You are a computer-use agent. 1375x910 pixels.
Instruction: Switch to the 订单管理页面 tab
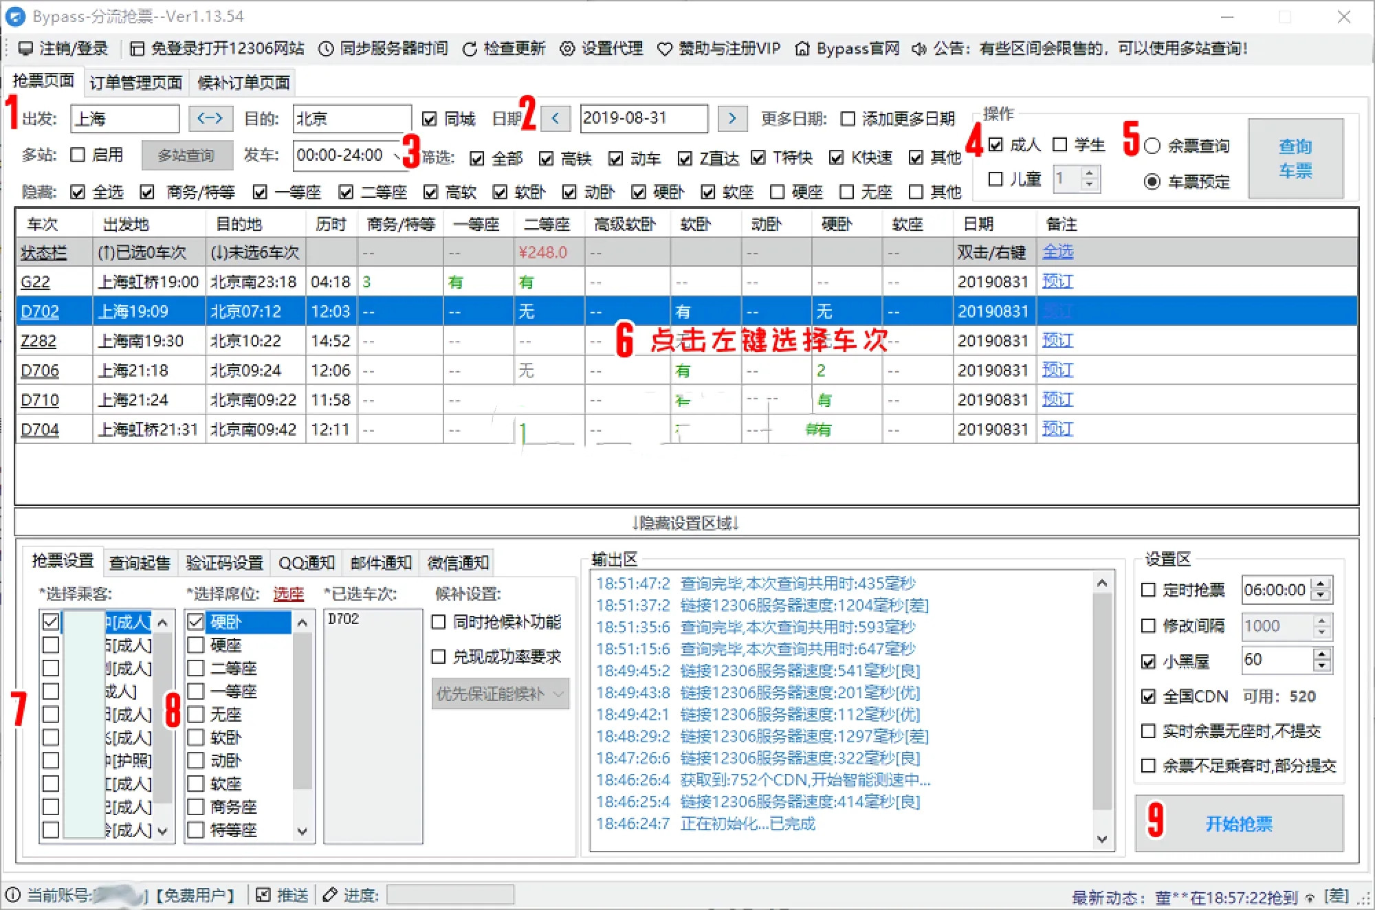[x=135, y=82]
